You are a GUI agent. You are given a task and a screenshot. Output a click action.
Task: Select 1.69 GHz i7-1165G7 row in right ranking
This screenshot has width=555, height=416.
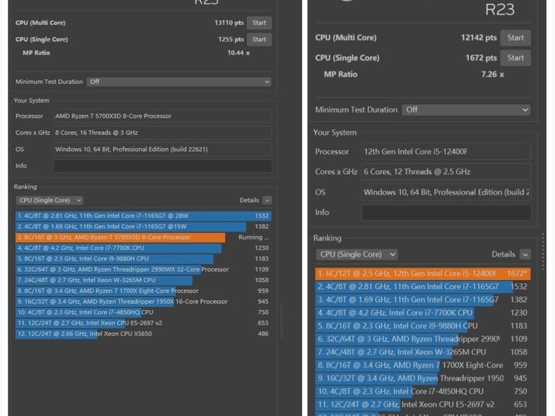coord(423,300)
